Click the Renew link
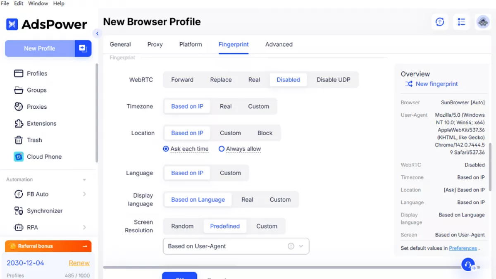496x279 pixels. (x=79, y=263)
